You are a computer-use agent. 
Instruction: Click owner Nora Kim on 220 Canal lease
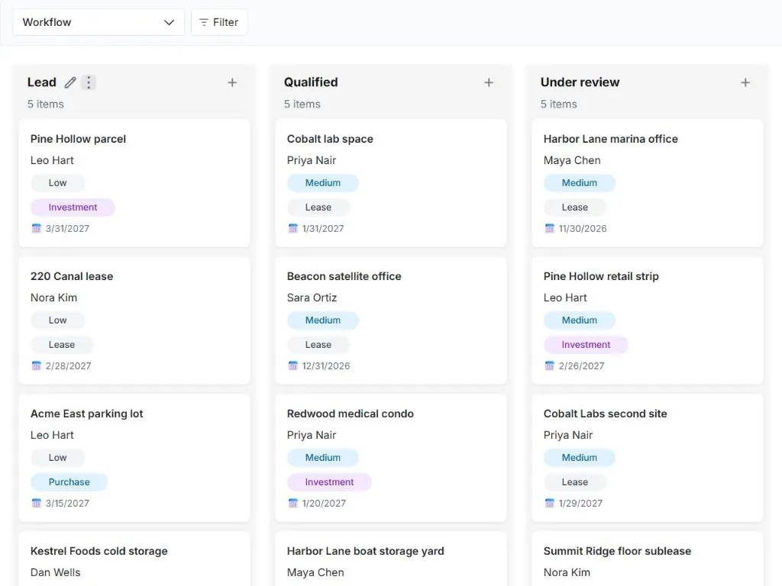pyautogui.click(x=54, y=298)
